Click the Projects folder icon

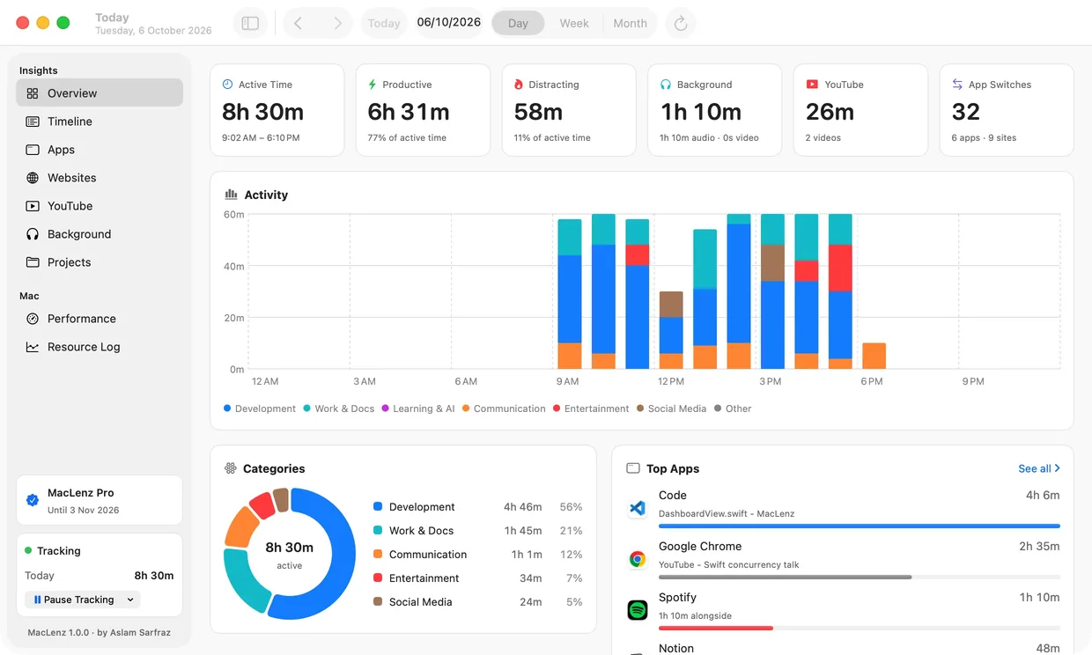click(33, 262)
